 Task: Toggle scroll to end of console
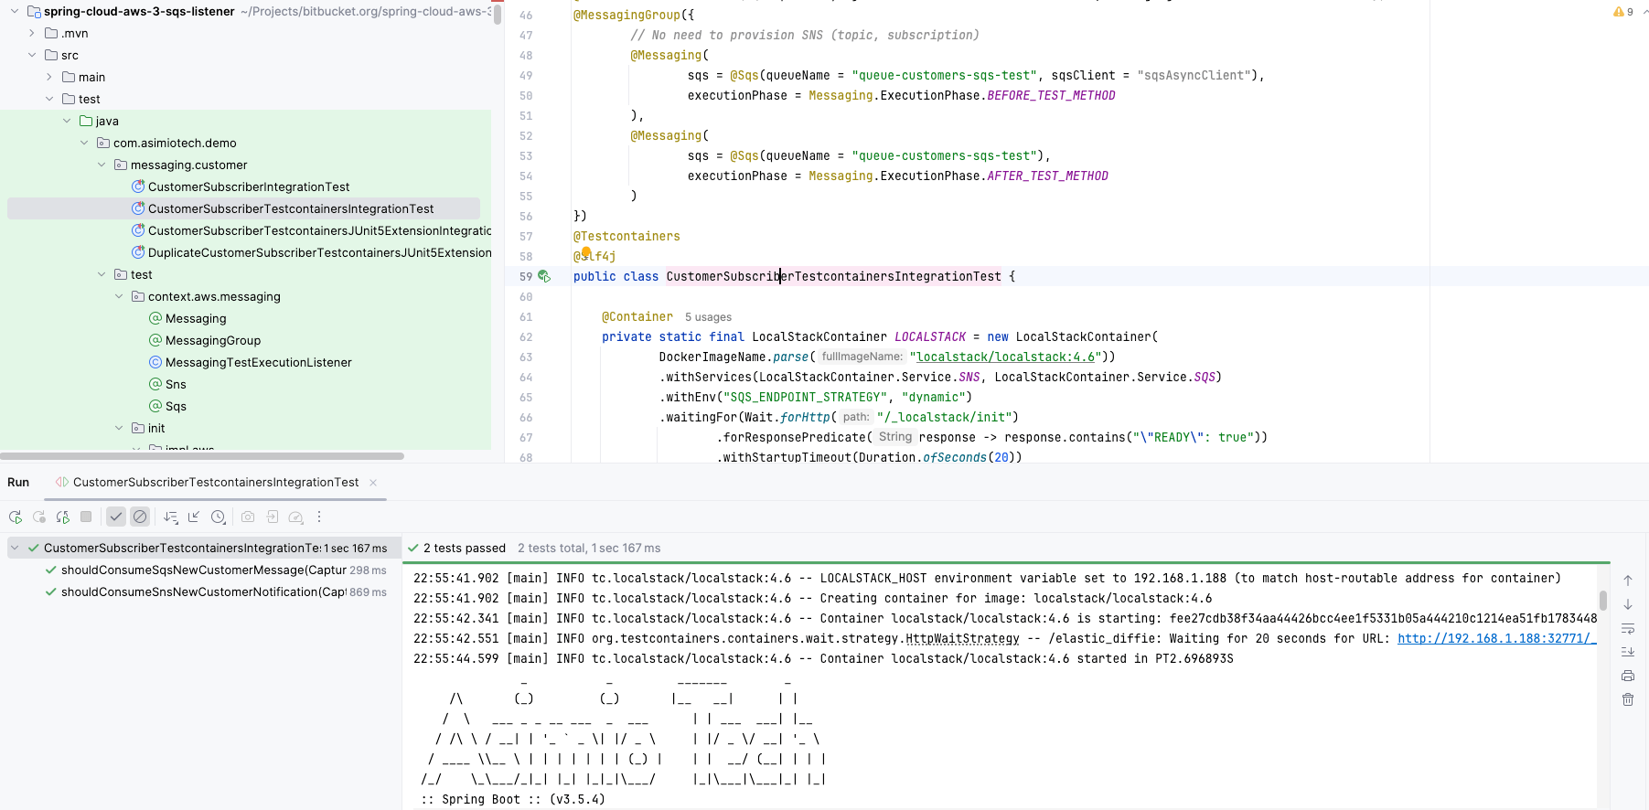click(1628, 652)
